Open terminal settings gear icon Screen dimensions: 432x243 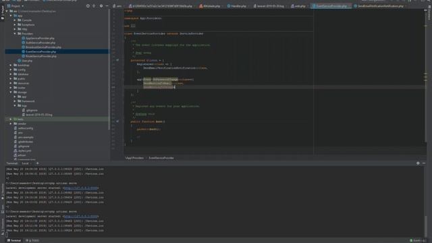[x=418, y=163]
